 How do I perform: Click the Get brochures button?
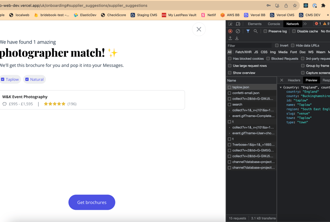click(x=92, y=202)
